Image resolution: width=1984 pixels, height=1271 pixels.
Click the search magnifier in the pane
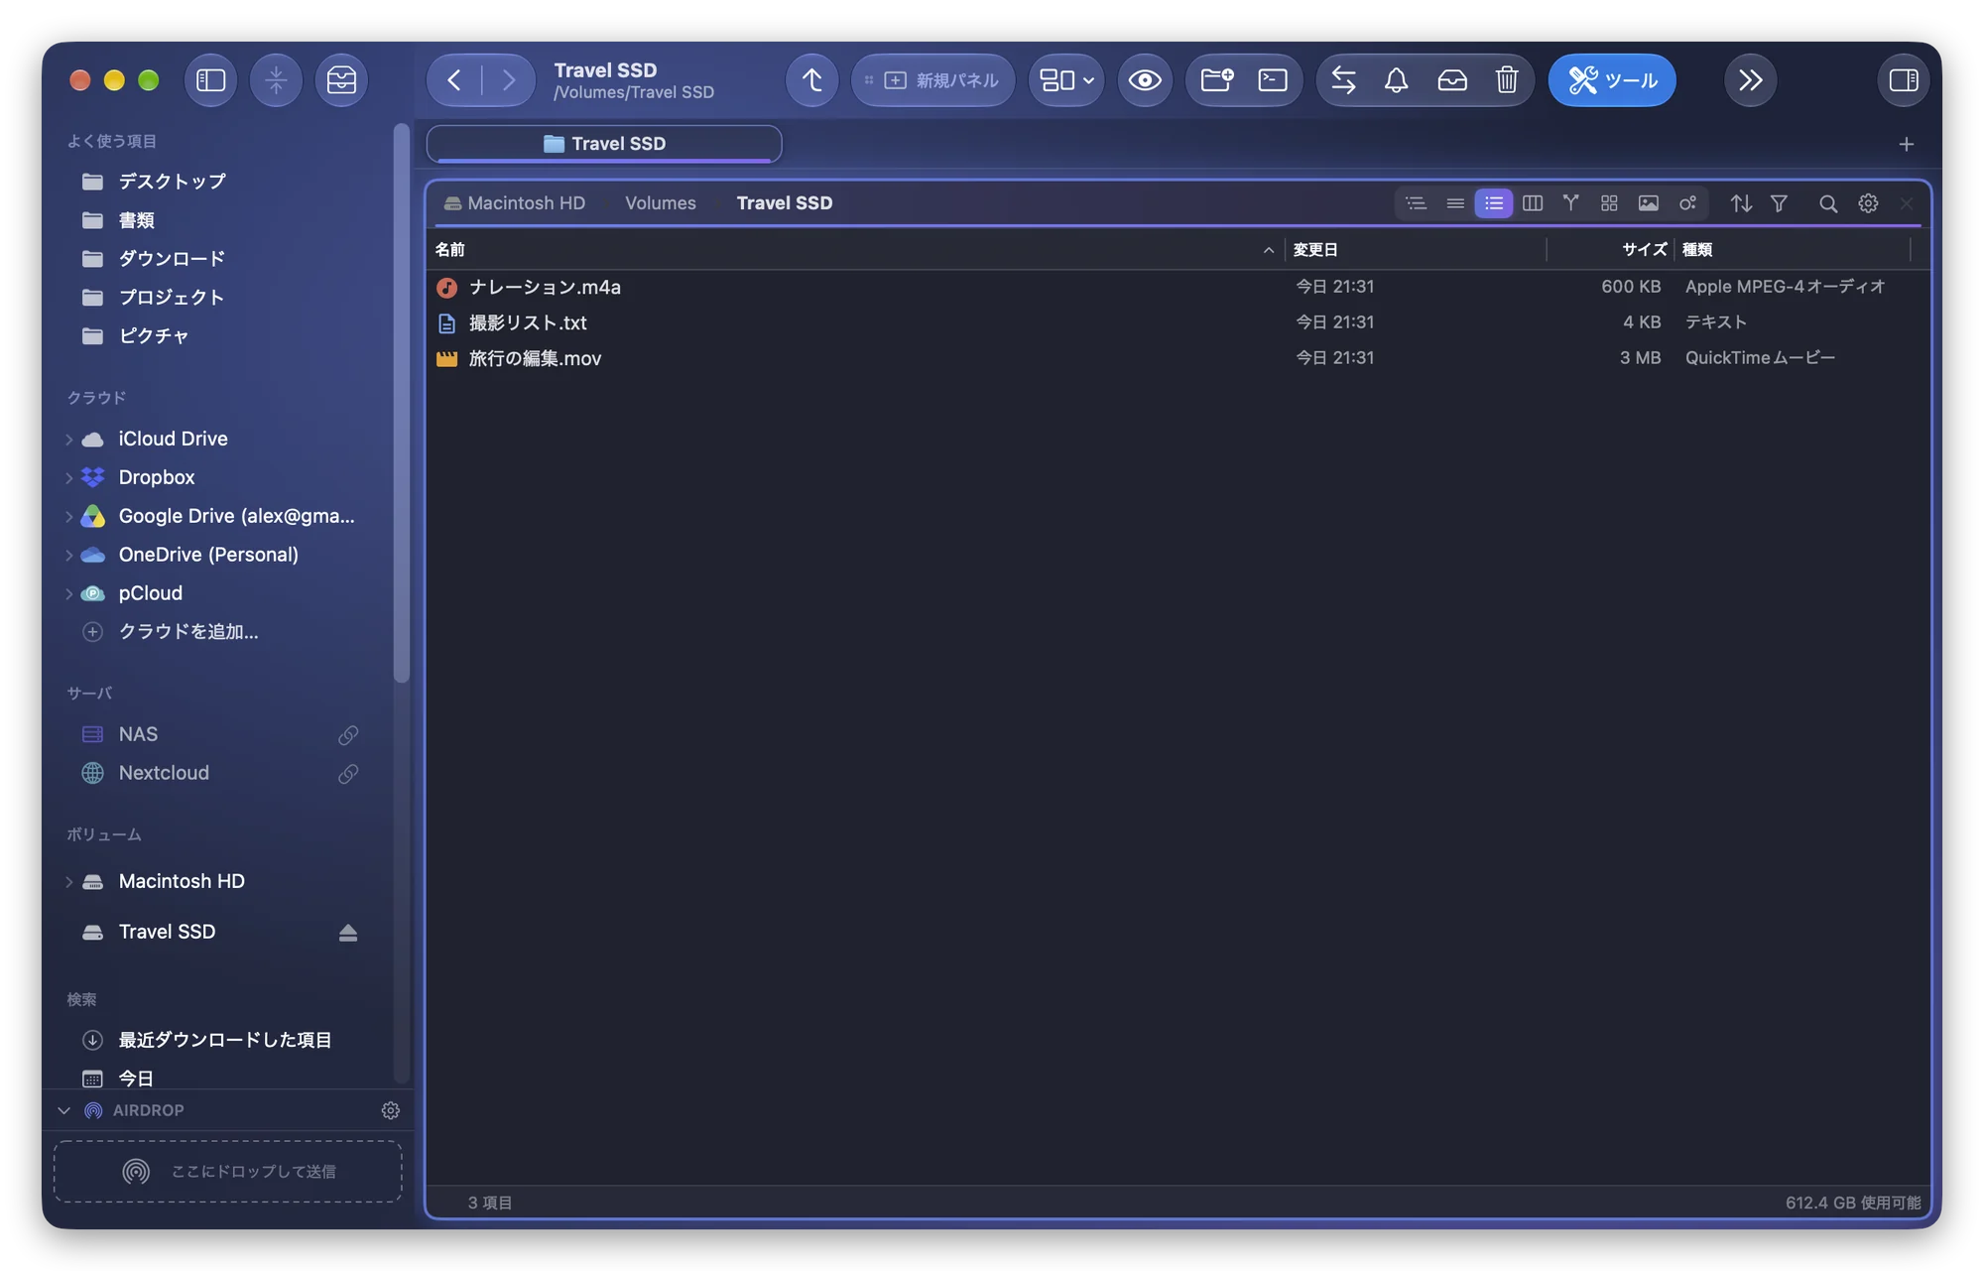click(1827, 203)
